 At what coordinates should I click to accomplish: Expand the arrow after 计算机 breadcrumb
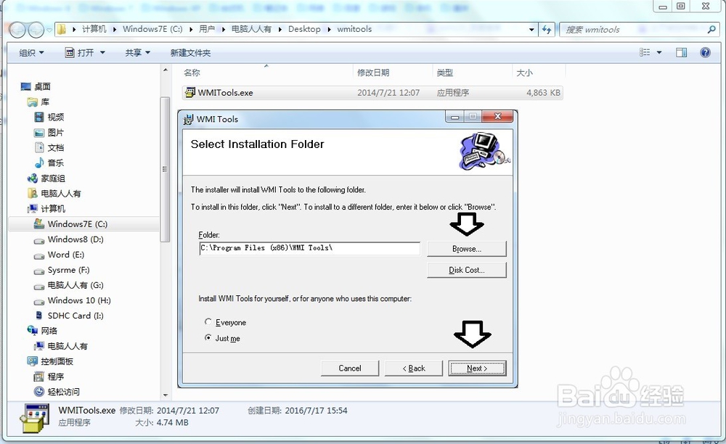click(x=115, y=29)
